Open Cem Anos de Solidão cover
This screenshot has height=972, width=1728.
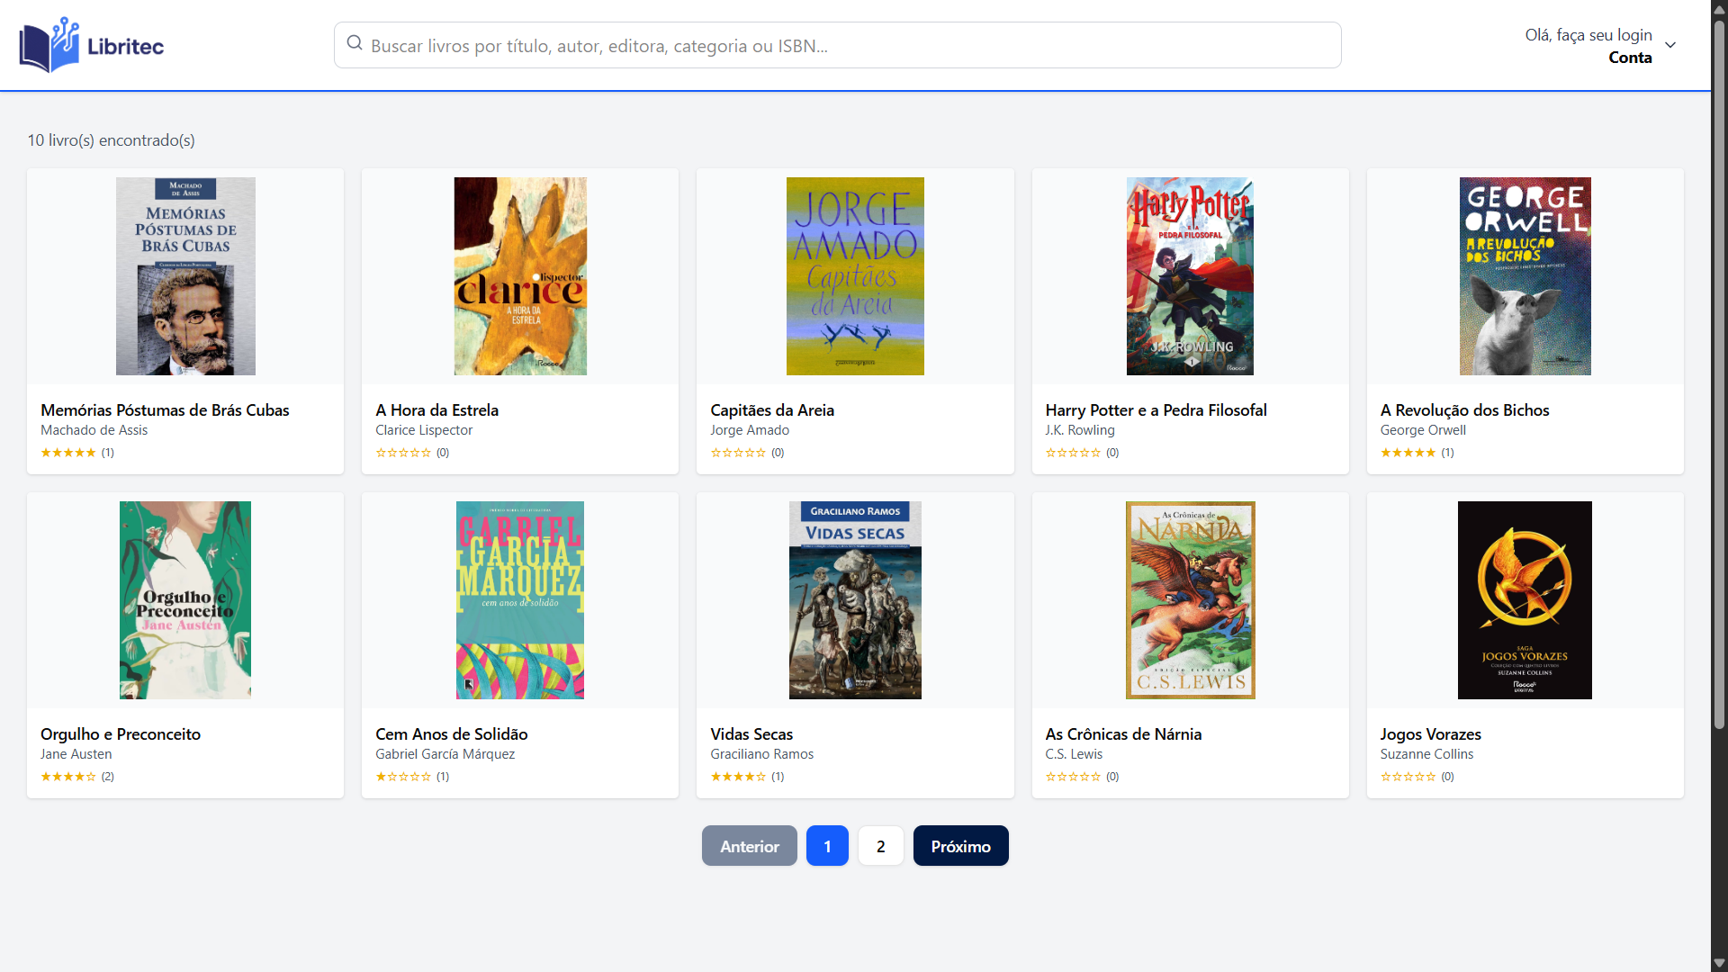(x=520, y=600)
